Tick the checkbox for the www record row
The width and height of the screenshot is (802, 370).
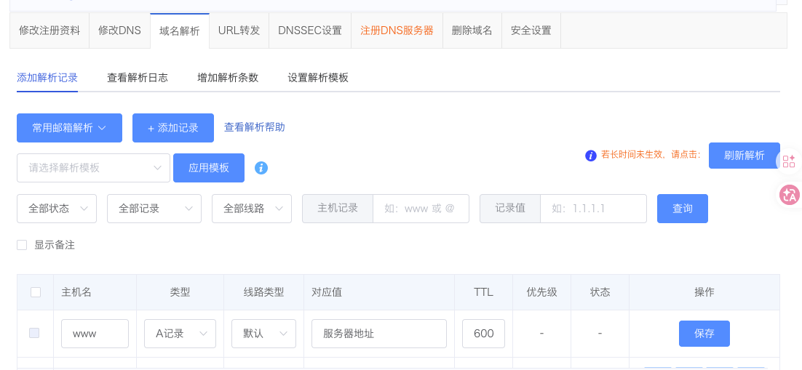click(34, 333)
